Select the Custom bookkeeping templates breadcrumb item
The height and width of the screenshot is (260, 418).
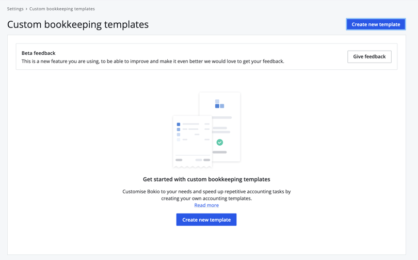point(62,9)
